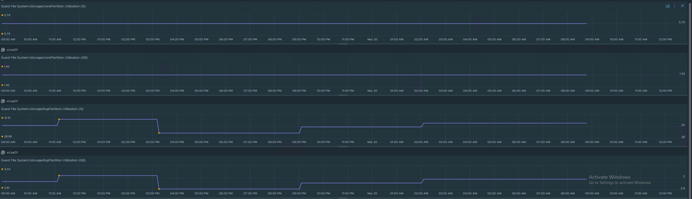
Task: Open vcsa01 link above storage/log % chart
Action: pyautogui.click(x=12, y=101)
